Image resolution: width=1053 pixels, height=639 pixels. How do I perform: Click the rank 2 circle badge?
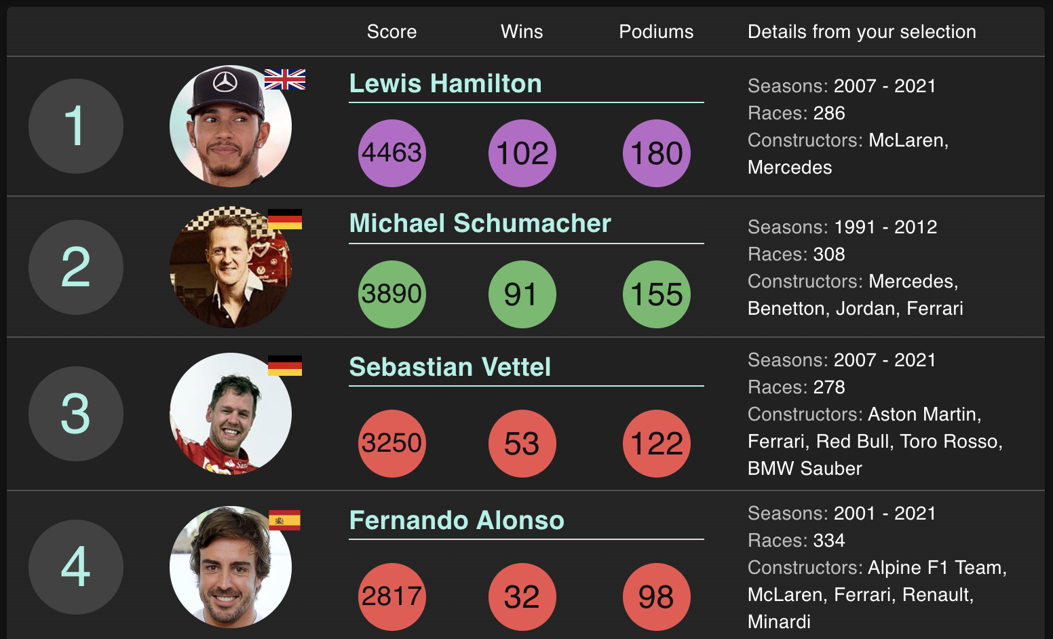coord(76,267)
